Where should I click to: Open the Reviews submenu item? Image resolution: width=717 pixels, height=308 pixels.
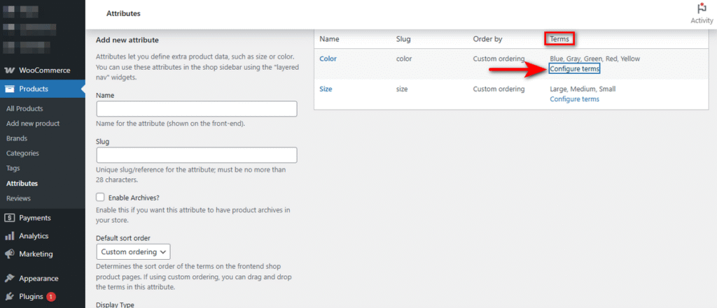19,198
